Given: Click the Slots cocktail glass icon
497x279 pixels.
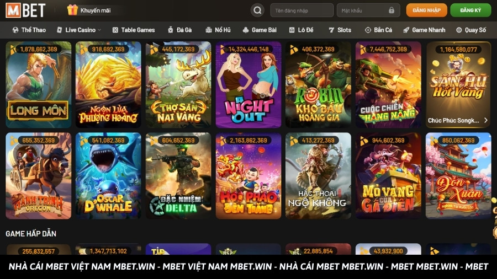Looking at the screenshot, I should click(331, 30).
